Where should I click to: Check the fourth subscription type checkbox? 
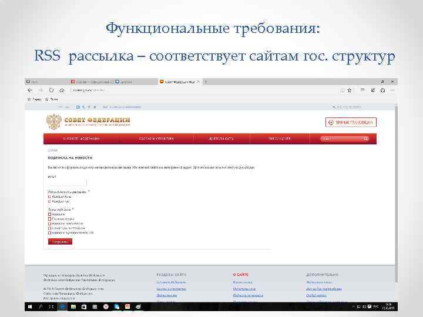[49, 228]
